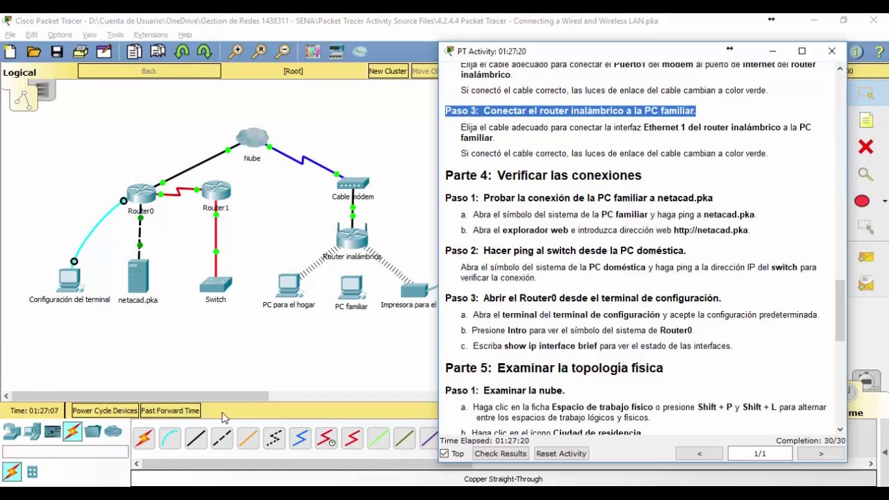Click the Print toolbar icon
This screenshot has width=889, height=500.
pos(81,51)
